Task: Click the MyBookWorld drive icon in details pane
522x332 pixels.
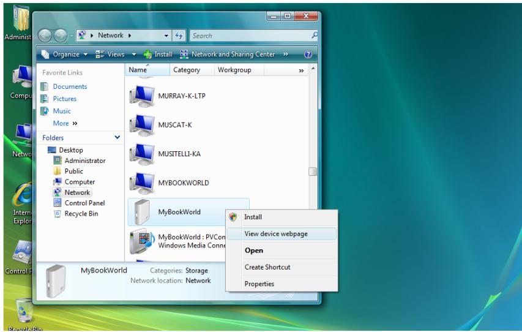Action: 56,281
